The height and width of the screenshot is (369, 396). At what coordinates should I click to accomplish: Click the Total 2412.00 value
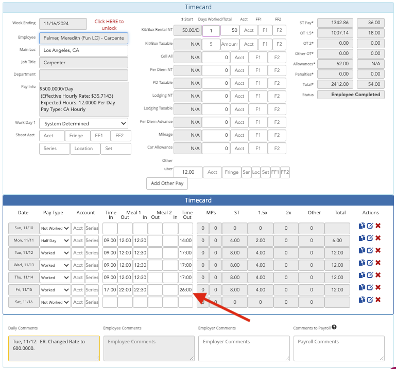pyautogui.click(x=336, y=84)
